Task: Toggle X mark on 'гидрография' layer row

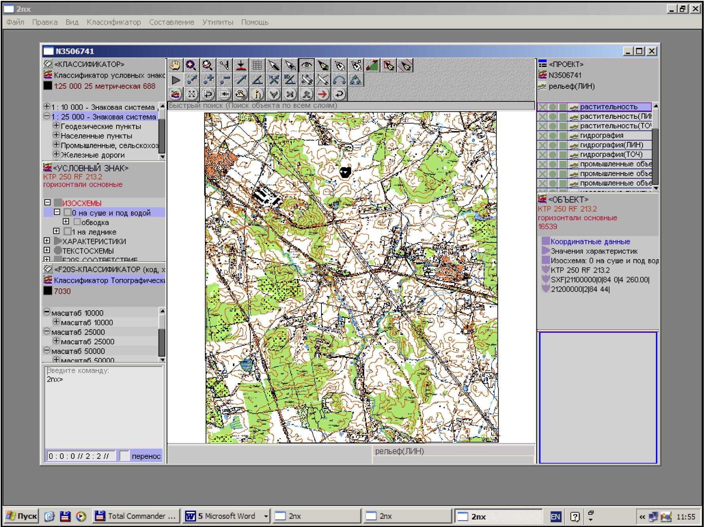Action: coord(542,136)
